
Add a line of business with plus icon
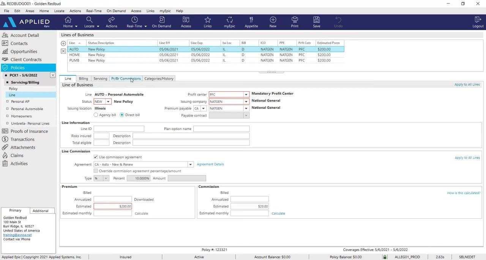[x=63, y=44]
